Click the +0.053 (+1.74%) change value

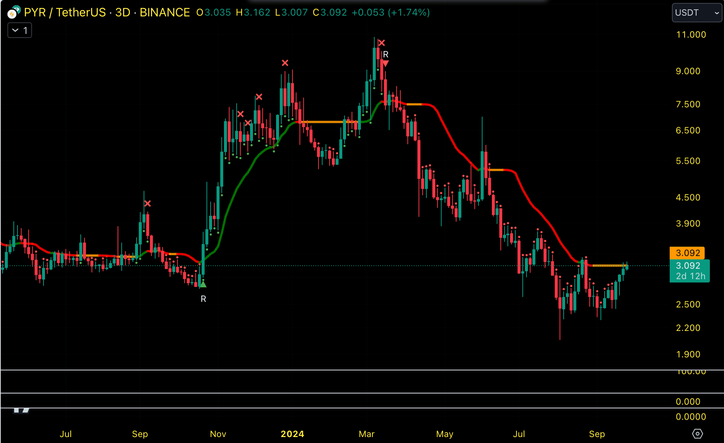coord(391,13)
